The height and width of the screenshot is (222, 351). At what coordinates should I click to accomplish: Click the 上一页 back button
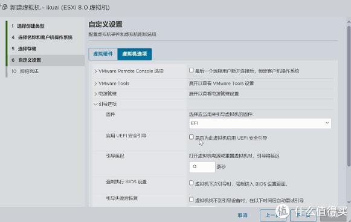pos(272,215)
